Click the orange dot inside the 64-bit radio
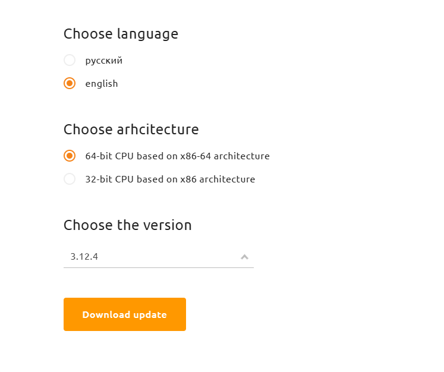The width and height of the screenshot is (444, 372). pyautogui.click(x=70, y=156)
